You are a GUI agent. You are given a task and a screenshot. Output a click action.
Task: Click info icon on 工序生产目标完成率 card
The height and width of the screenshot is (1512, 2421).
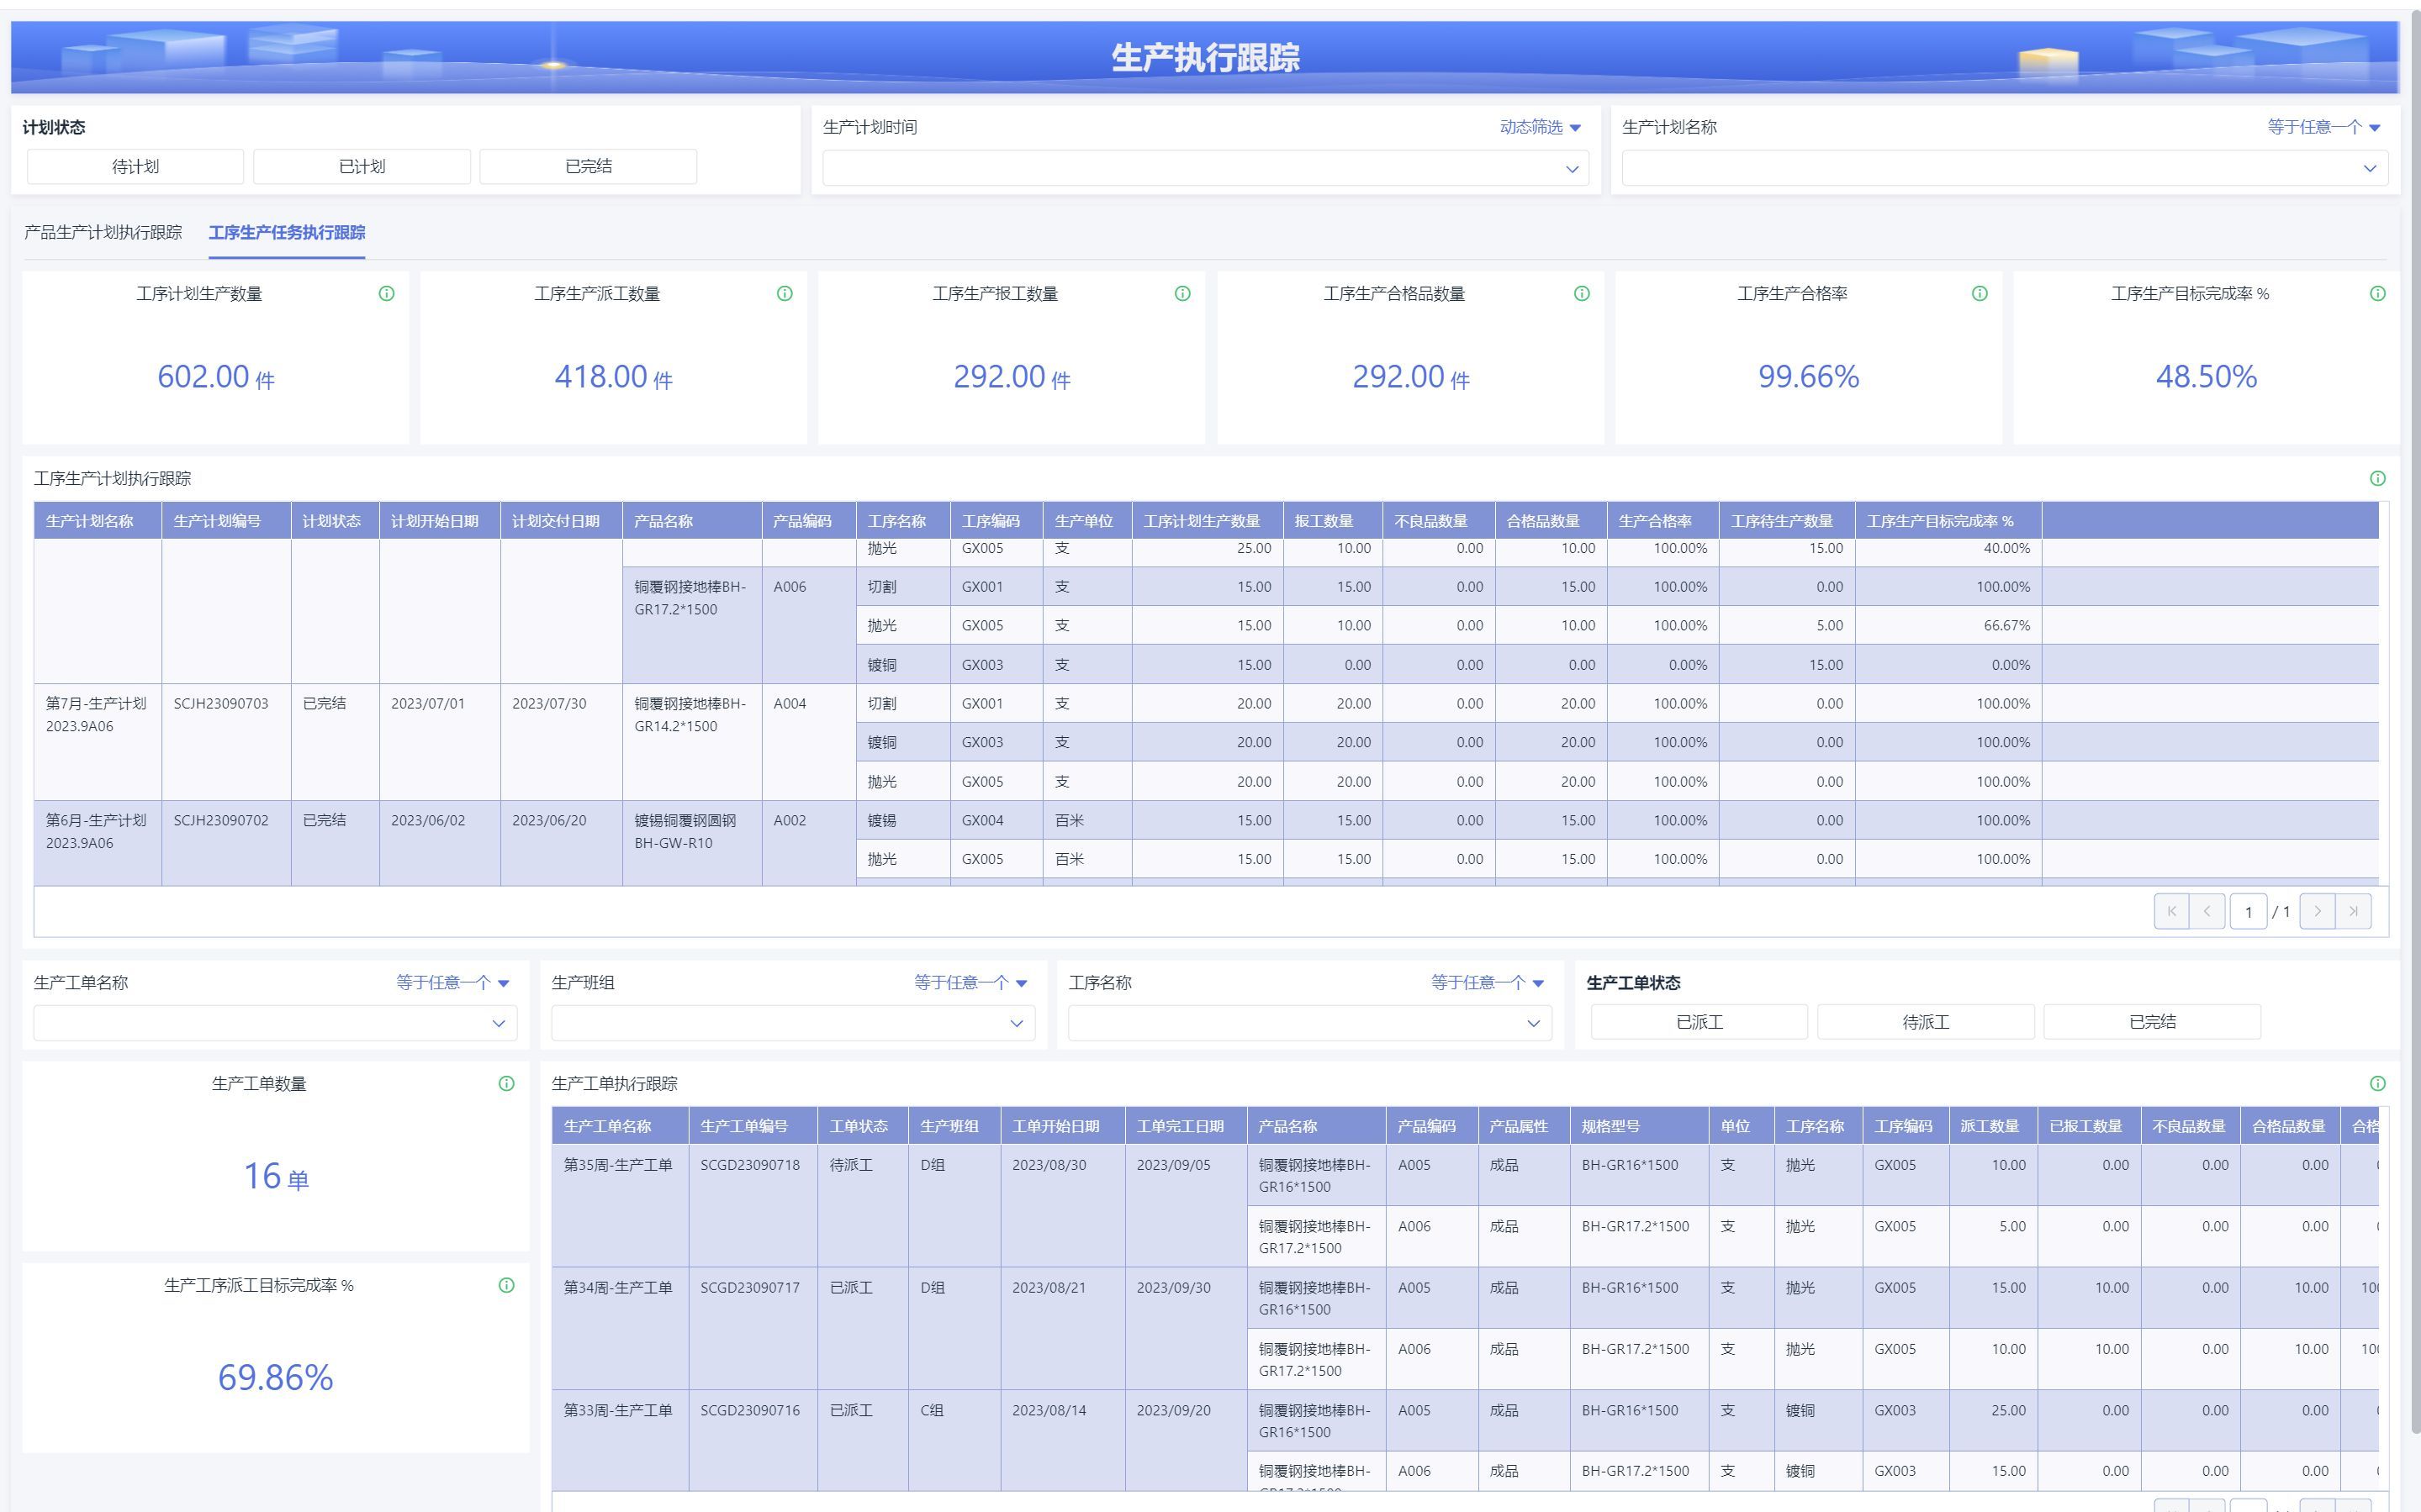coord(2377,293)
